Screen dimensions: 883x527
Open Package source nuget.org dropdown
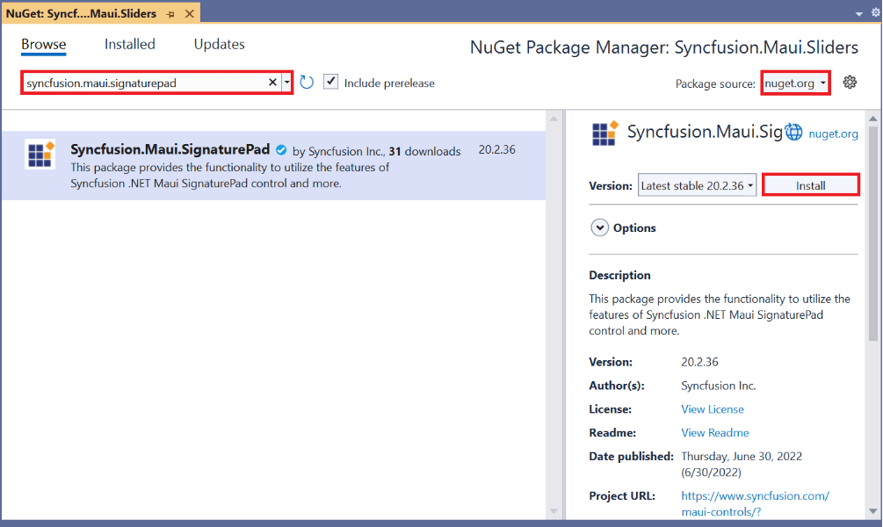click(x=795, y=83)
